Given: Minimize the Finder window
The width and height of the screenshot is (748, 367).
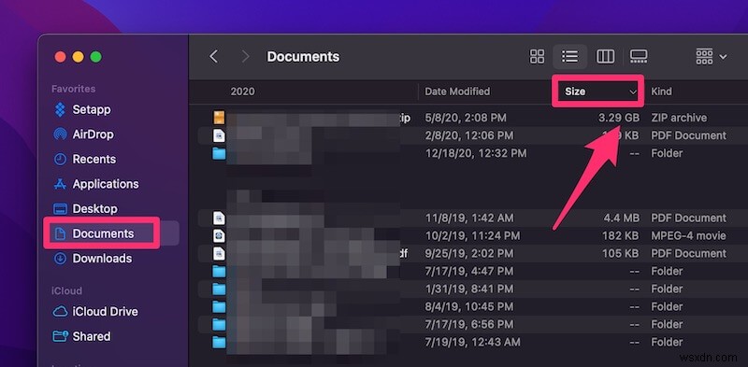Looking at the screenshot, I should point(78,57).
